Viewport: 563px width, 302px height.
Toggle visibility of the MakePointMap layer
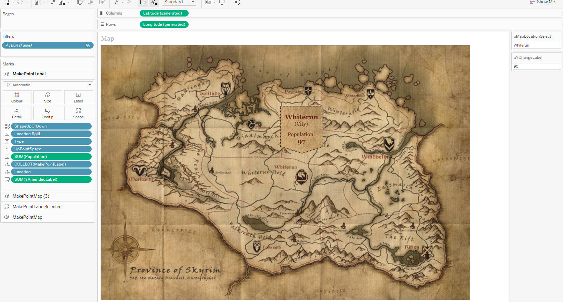[x=7, y=217]
